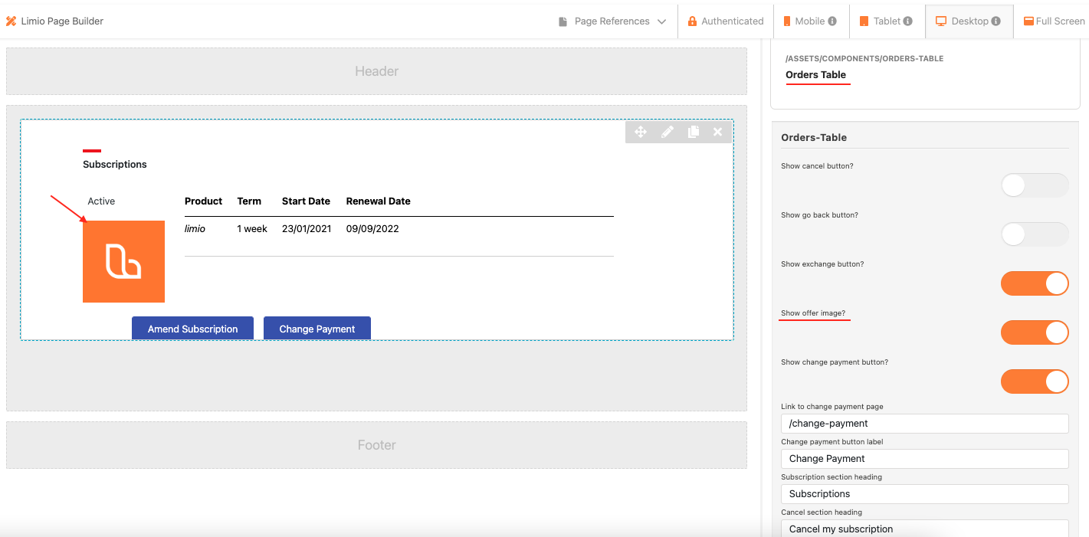Click the Term column header

(249, 201)
